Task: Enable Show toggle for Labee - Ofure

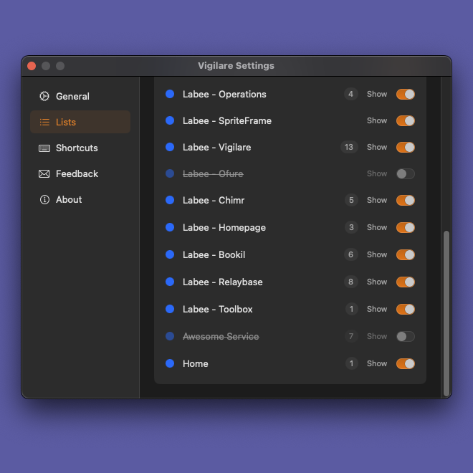Action: 406,173
